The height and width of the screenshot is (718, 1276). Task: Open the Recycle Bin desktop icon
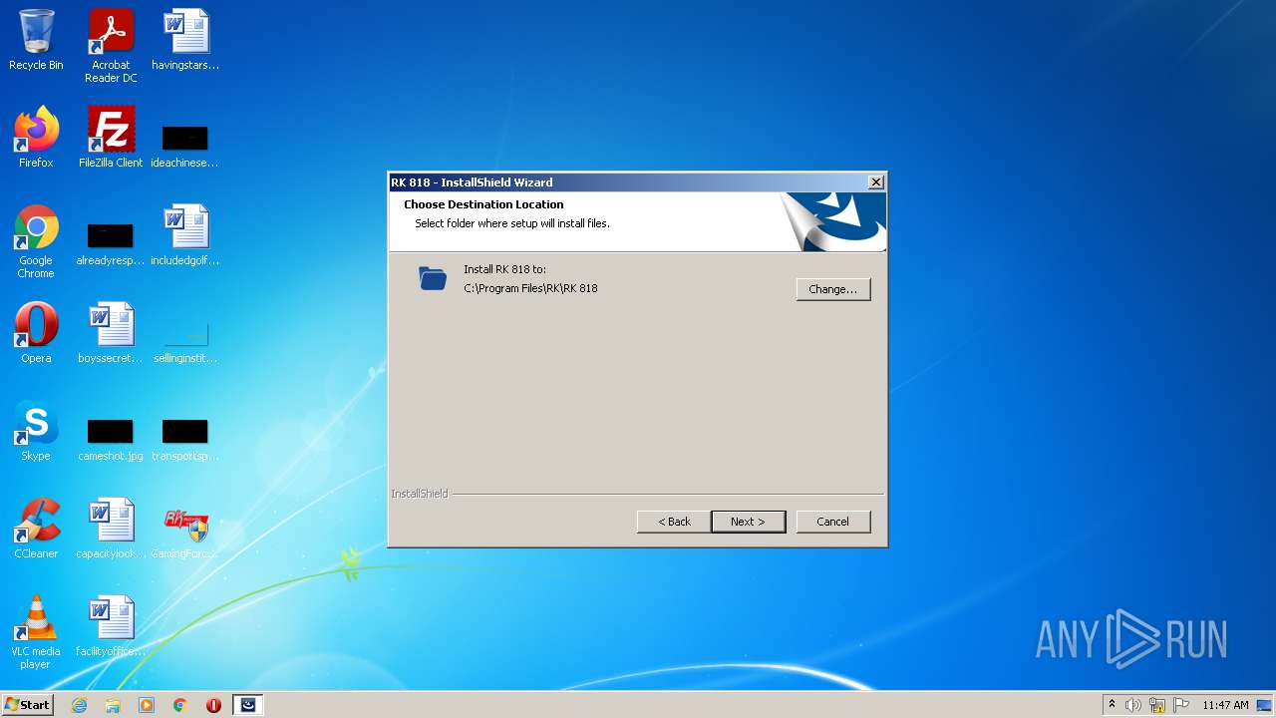coord(36,40)
